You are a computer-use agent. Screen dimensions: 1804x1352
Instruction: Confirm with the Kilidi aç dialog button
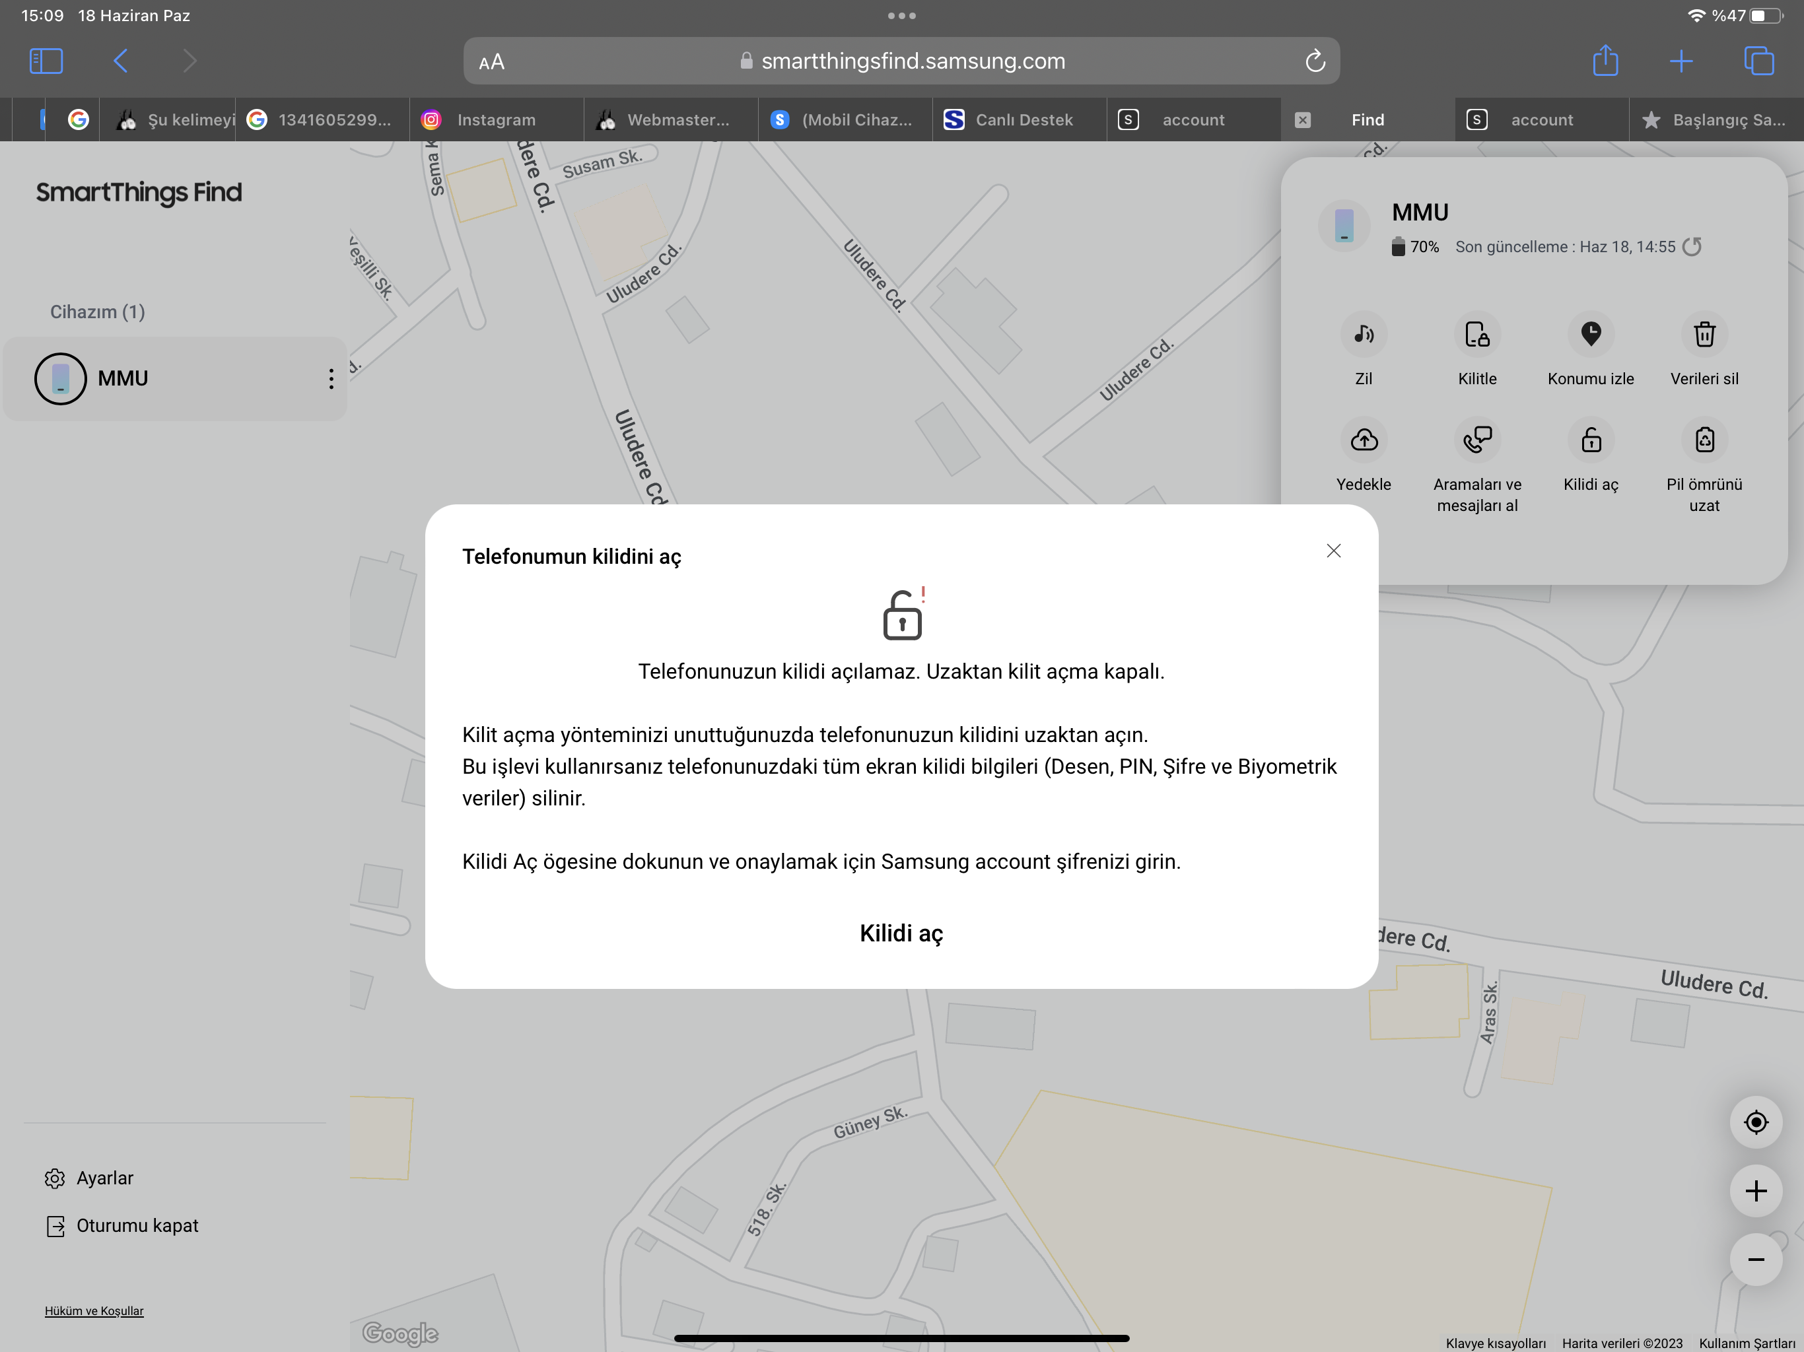point(901,933)
